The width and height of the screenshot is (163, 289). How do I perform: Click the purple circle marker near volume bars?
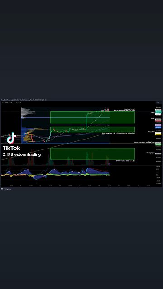click(110, 164)
